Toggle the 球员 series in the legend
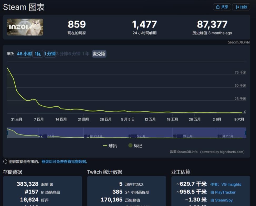The image size is (256, 206). point(110,146)
